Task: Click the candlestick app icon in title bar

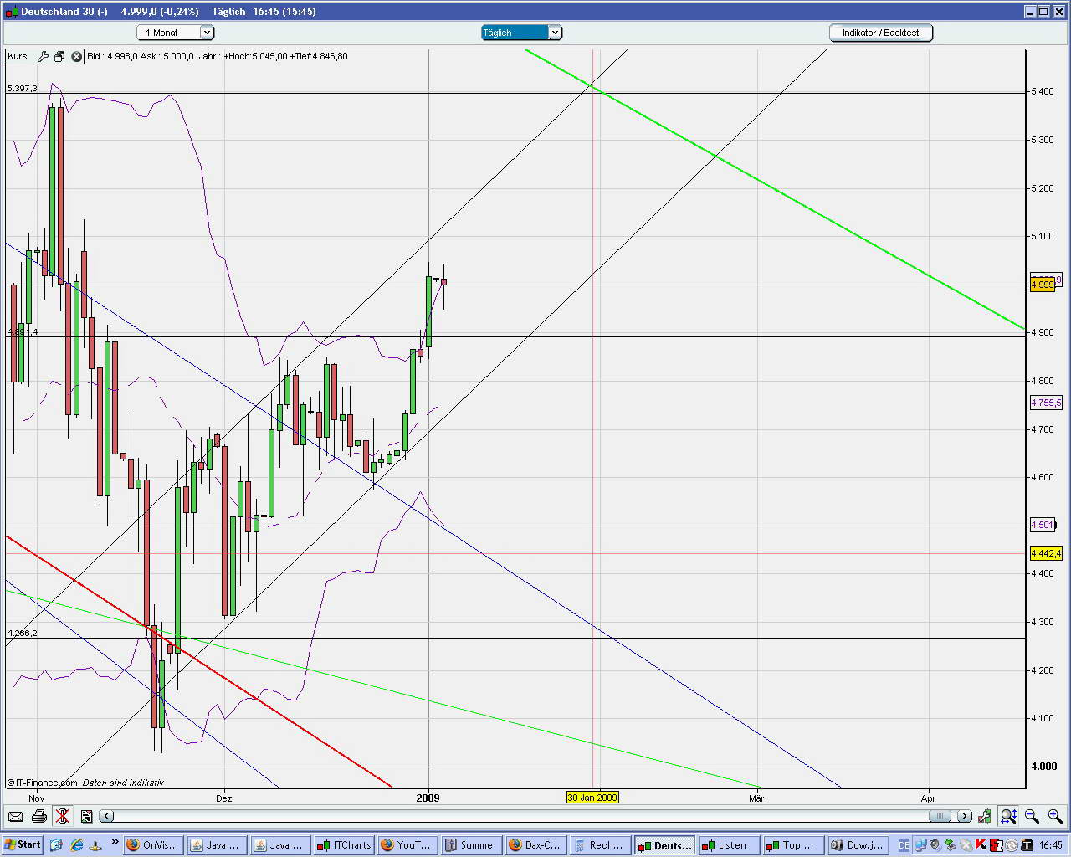Action: tap(11, 12)
